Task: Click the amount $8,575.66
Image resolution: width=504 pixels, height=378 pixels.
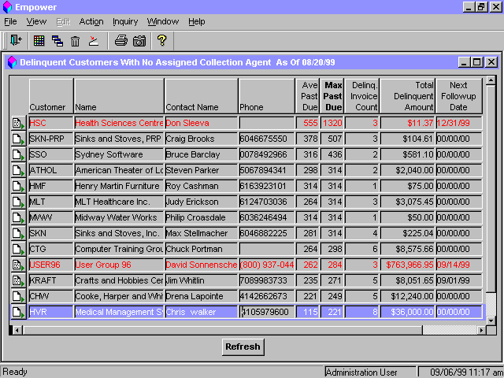Action: (408, 249)
